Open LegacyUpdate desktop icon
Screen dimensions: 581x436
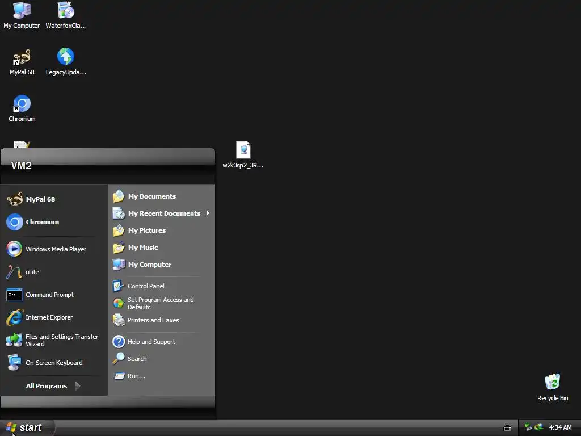click(x=66, y=62)
